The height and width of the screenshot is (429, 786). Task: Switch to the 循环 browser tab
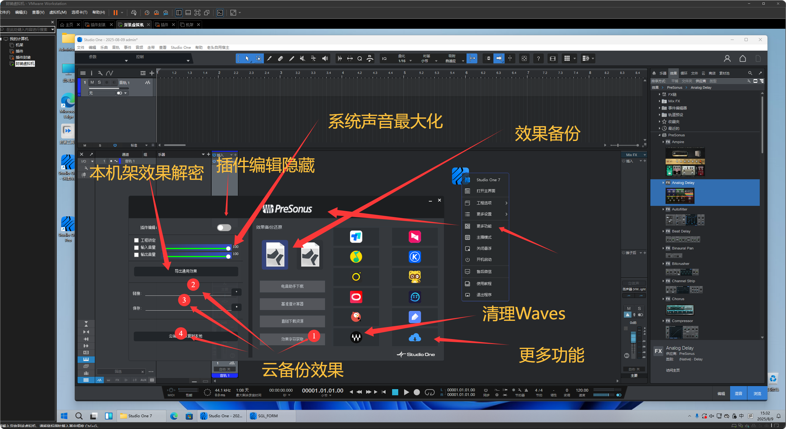[684, 73]
